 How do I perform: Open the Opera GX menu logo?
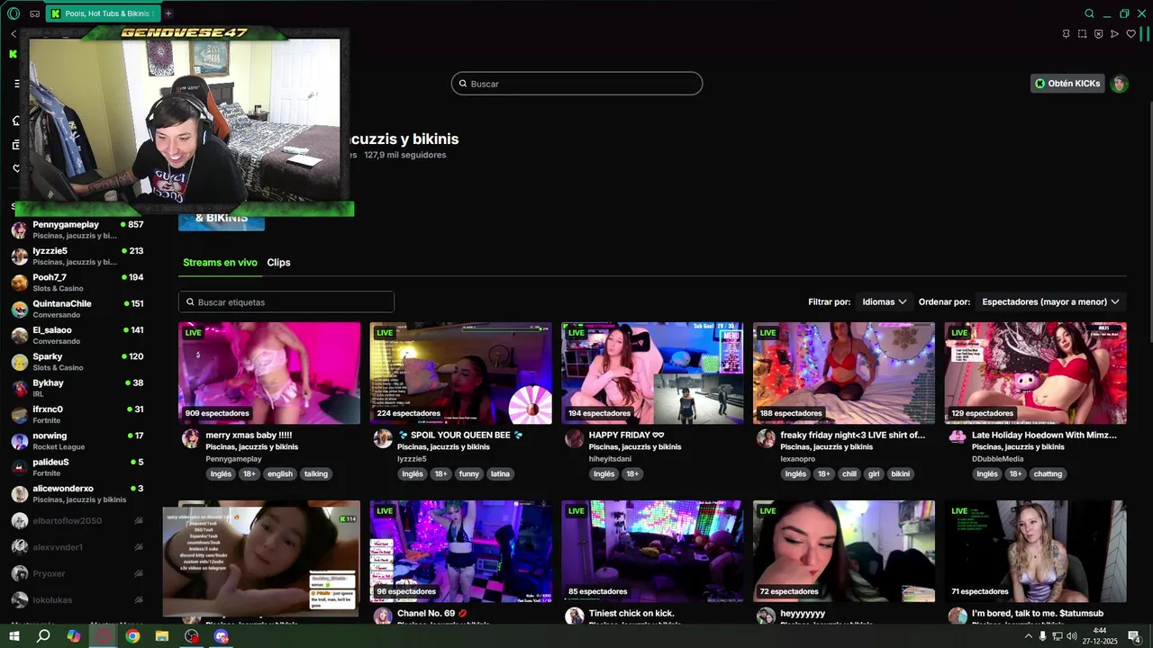pyautogui.click(x=13, y=13)
